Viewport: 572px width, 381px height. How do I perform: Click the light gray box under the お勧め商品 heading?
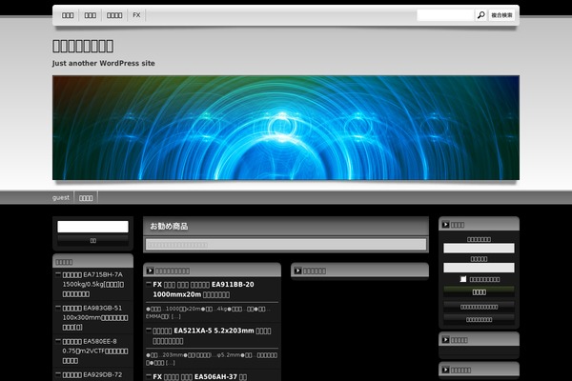(286, 244)
